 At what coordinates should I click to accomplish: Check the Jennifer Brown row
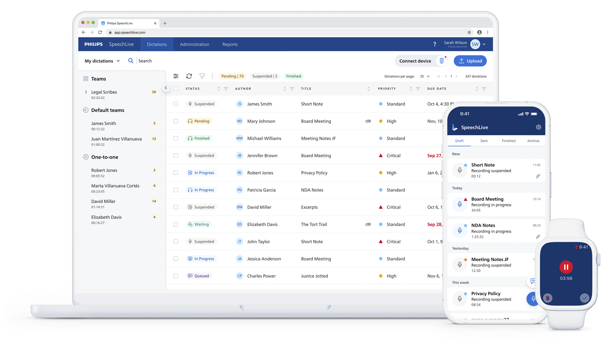tap(176, 156)
